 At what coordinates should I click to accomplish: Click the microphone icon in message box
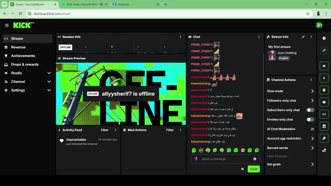(196, 159)
